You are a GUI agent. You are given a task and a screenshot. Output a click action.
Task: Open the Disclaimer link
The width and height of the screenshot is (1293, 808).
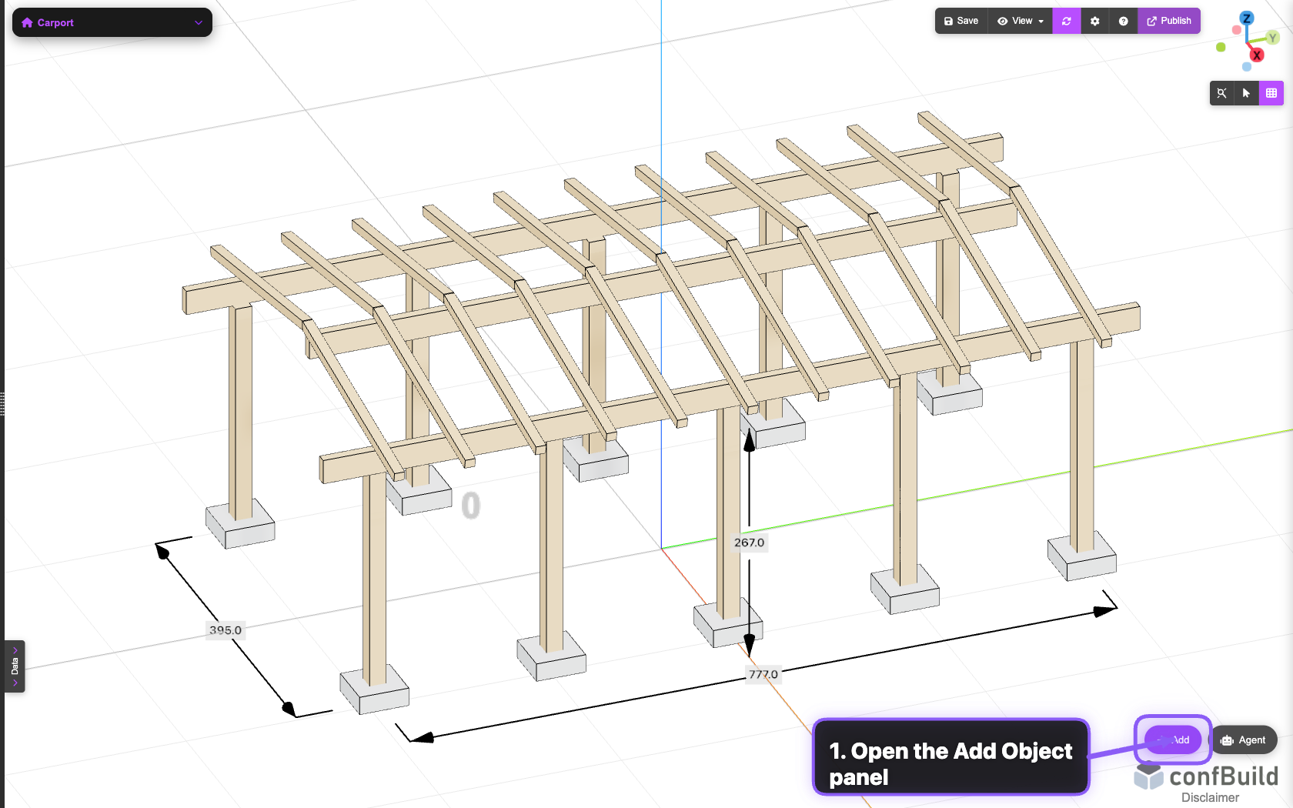(1209, 798)
